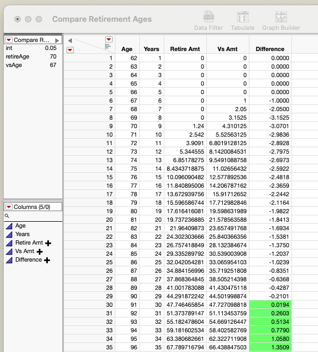Click Vs Amt cell 4.310125
The height and width of the screenshot is (352, 318).
(228, 126)
